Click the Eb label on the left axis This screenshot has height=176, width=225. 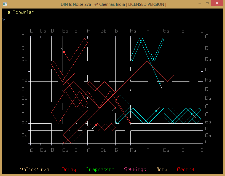[24, 122]
